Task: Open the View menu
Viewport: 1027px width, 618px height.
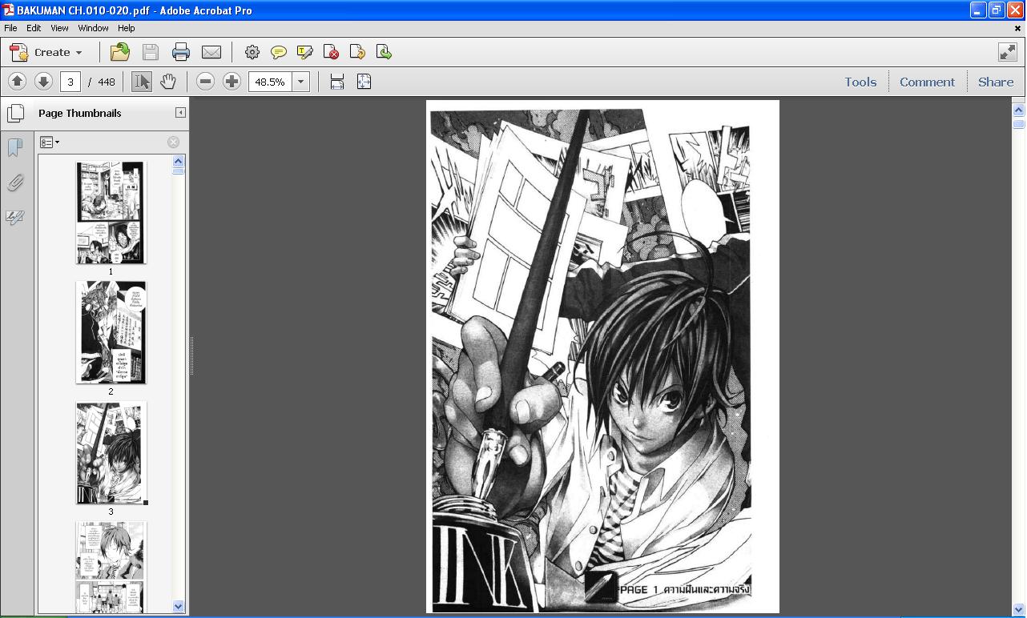Action: (59, 28)
